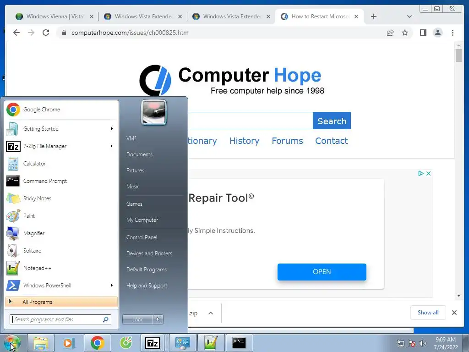Viewport: 469px width, 352px height.
Task: Close the advertisement with X icon
Action: tap(428, 173)
